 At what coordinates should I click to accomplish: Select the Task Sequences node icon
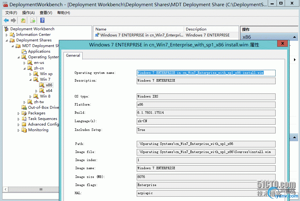click(x=24, y=119)
